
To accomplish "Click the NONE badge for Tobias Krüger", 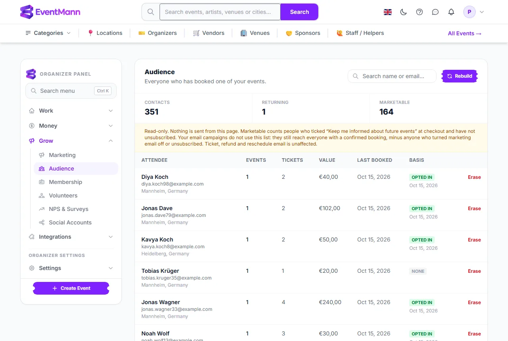I will coord(418,272).
